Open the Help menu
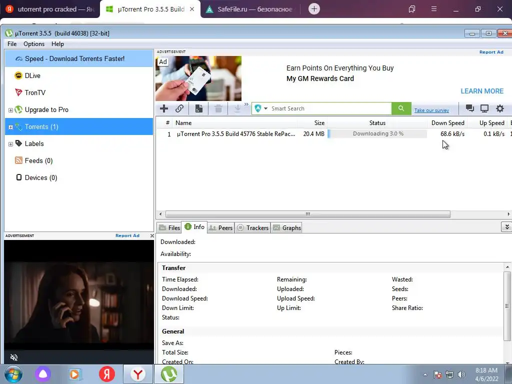Image resolution: width=512 pixels, height=384 pixels. [x=57, y=44]
